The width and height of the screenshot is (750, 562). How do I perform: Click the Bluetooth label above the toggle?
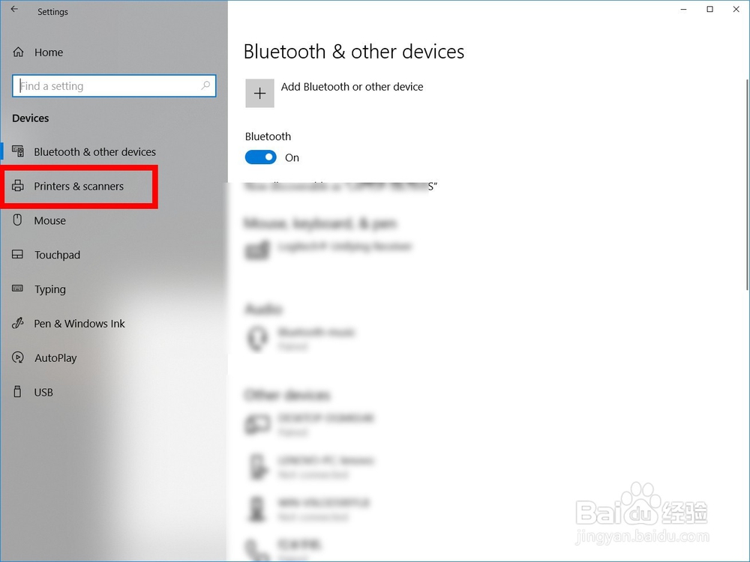pos(268,136)
